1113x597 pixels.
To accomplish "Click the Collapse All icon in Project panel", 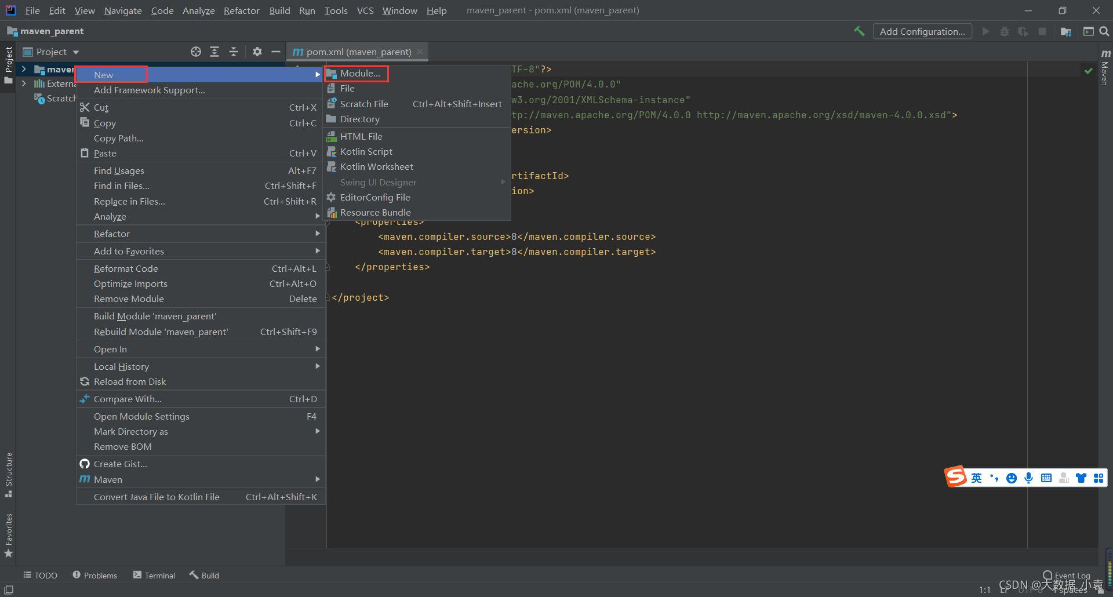I will point(234,52).
